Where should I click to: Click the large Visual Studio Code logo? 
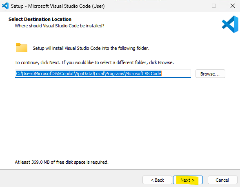230,24
